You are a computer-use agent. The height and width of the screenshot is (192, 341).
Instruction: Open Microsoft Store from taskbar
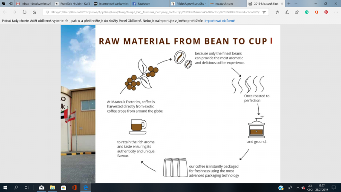[64, 187]
